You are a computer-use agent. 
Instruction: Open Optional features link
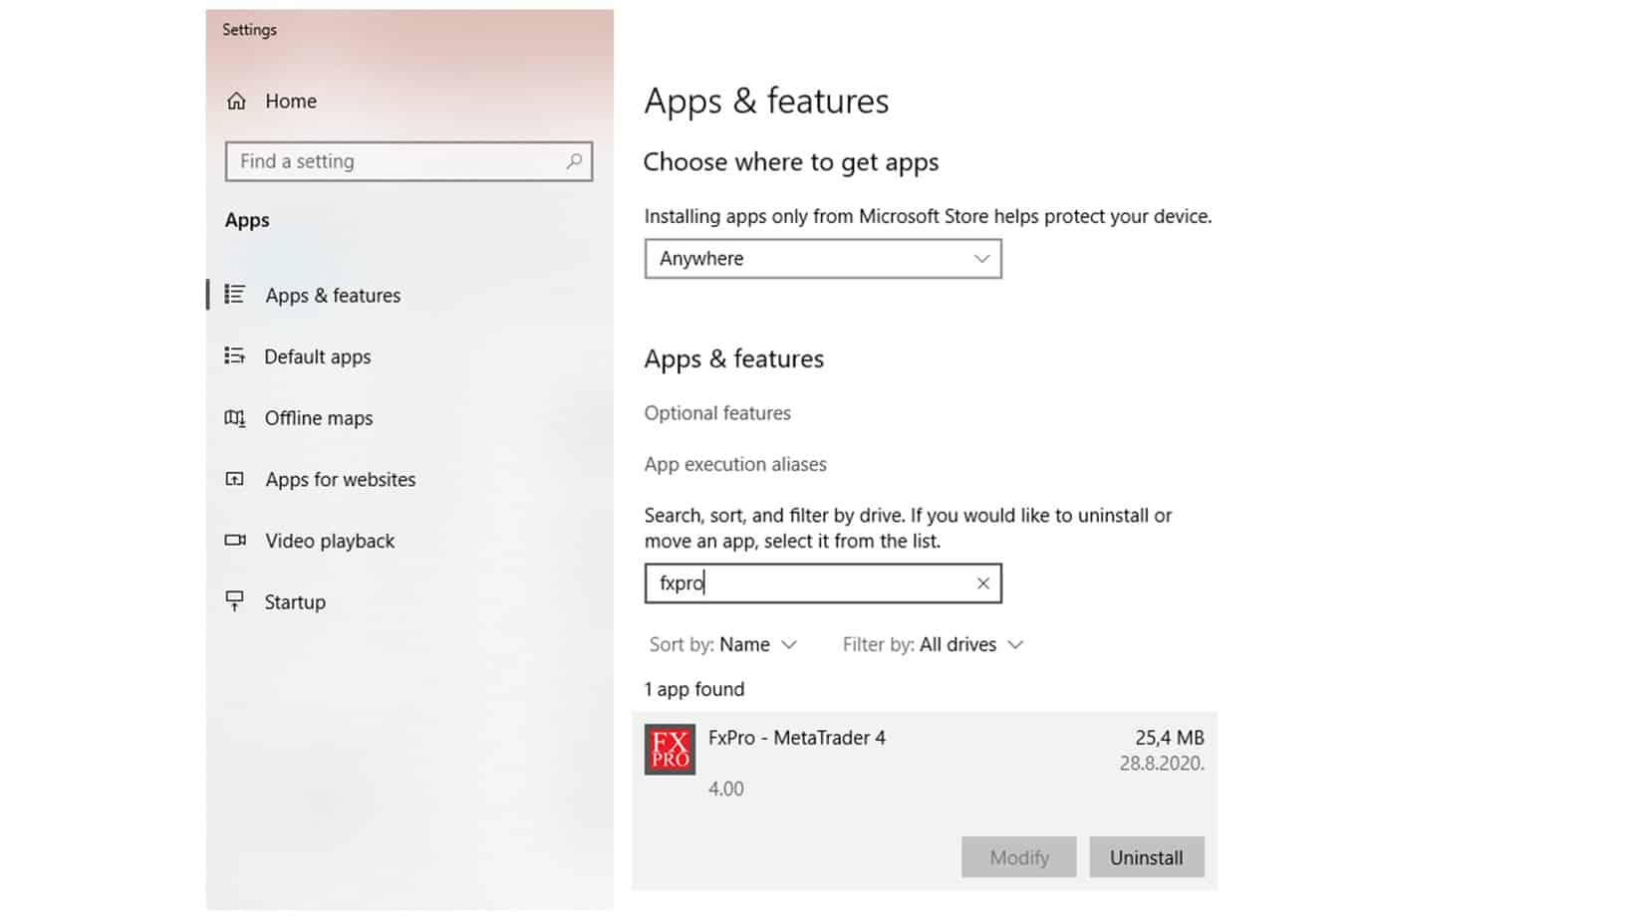(x=717, y=413)
